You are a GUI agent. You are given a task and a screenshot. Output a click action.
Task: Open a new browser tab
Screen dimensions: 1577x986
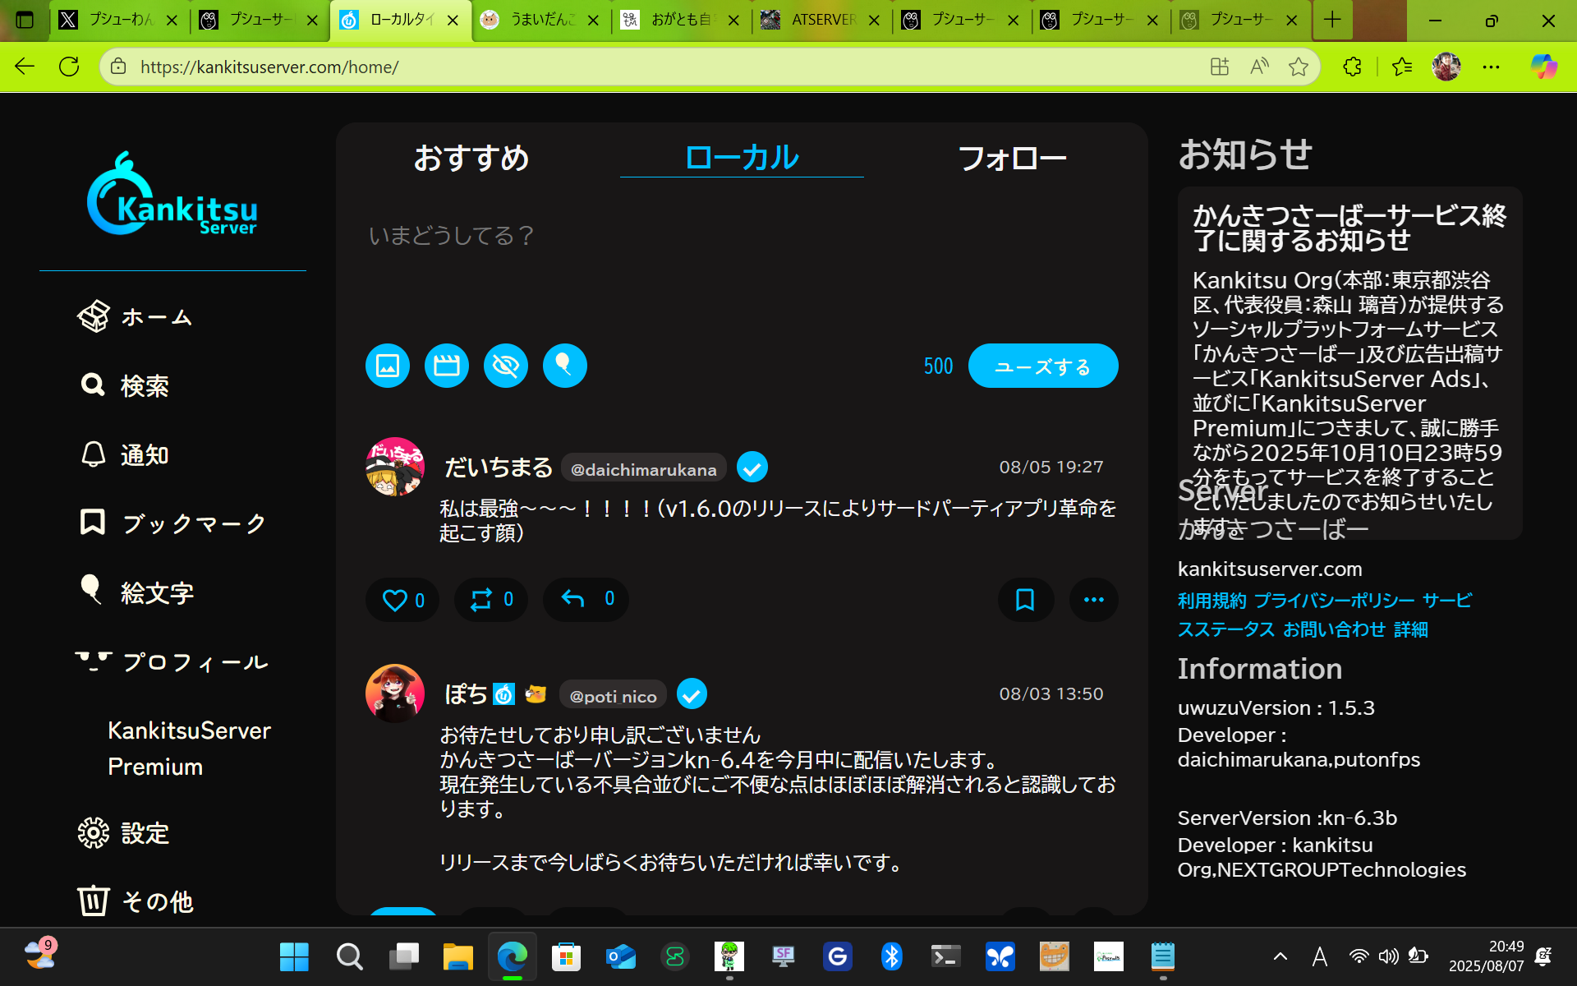1332,21
